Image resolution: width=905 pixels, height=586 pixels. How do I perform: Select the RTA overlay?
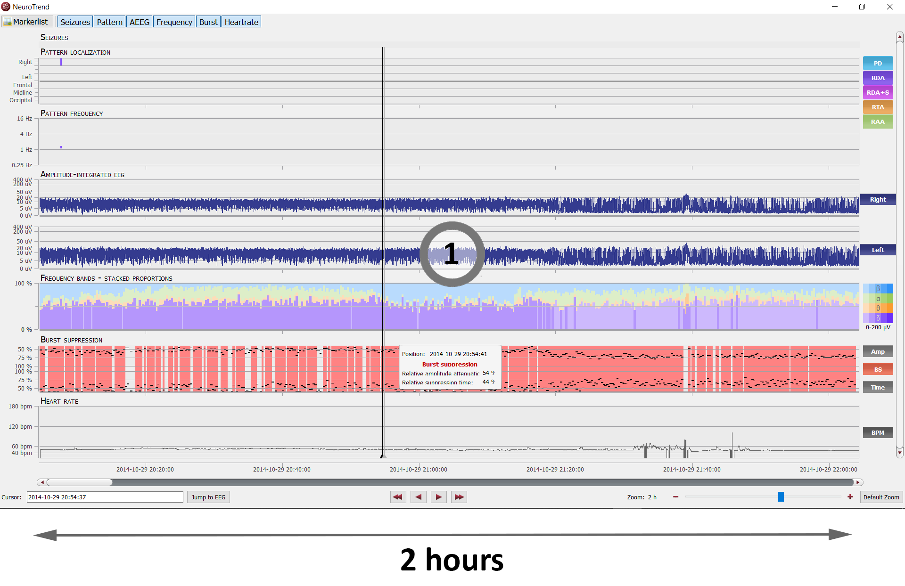(x=878, y=106)
